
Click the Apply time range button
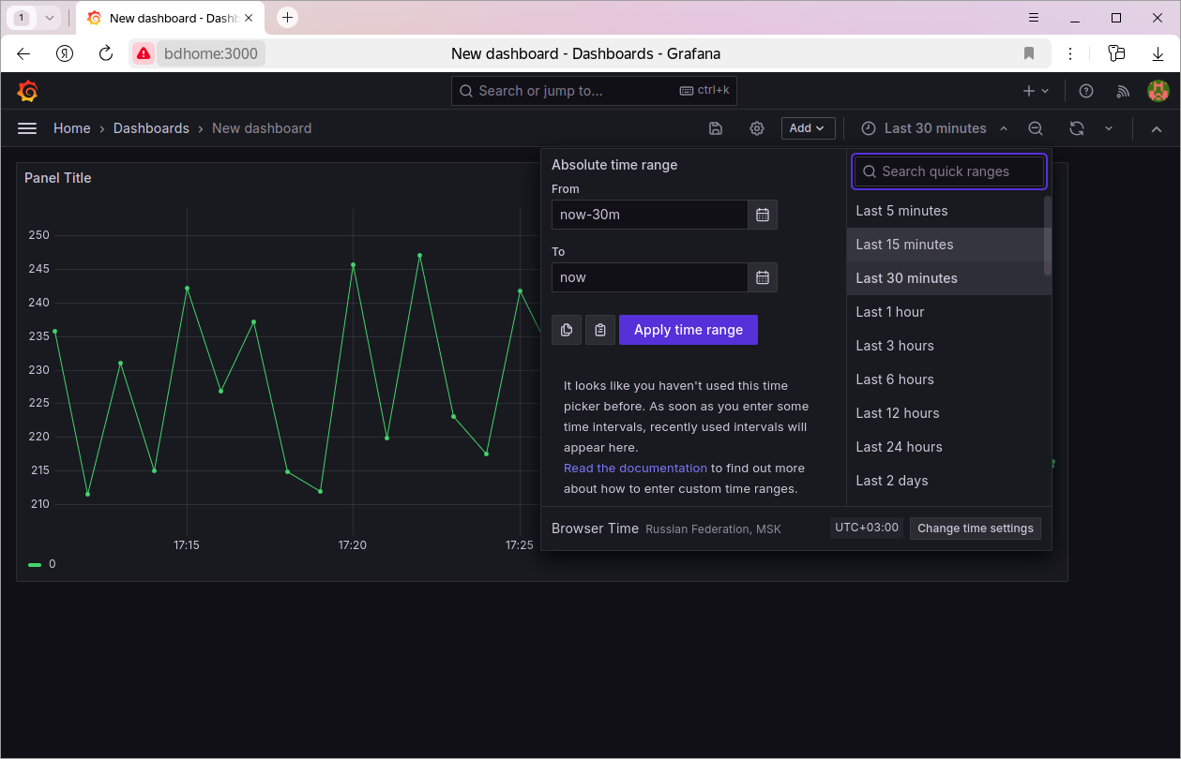click(689, 330)
